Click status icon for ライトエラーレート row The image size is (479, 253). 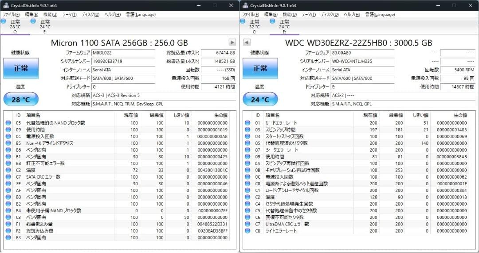247,231
